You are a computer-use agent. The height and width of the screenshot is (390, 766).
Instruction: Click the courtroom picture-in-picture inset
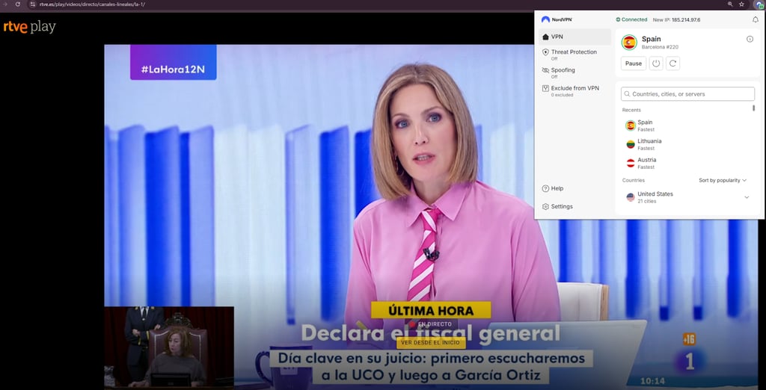(x=169, y=347)
